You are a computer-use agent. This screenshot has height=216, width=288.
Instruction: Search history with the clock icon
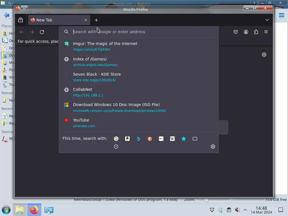[116, 147]
